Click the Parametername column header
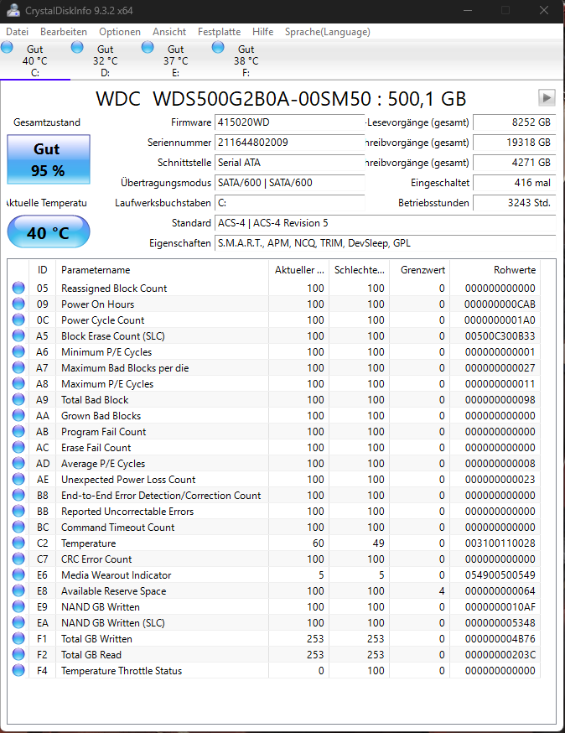This screenshot has width=565, height=733. coord(162,270)
